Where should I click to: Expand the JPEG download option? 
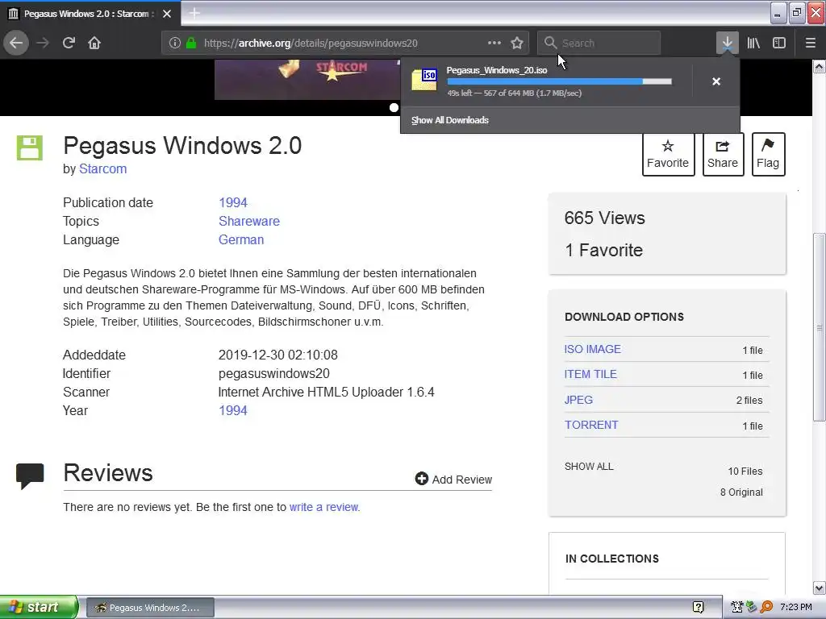578,400
